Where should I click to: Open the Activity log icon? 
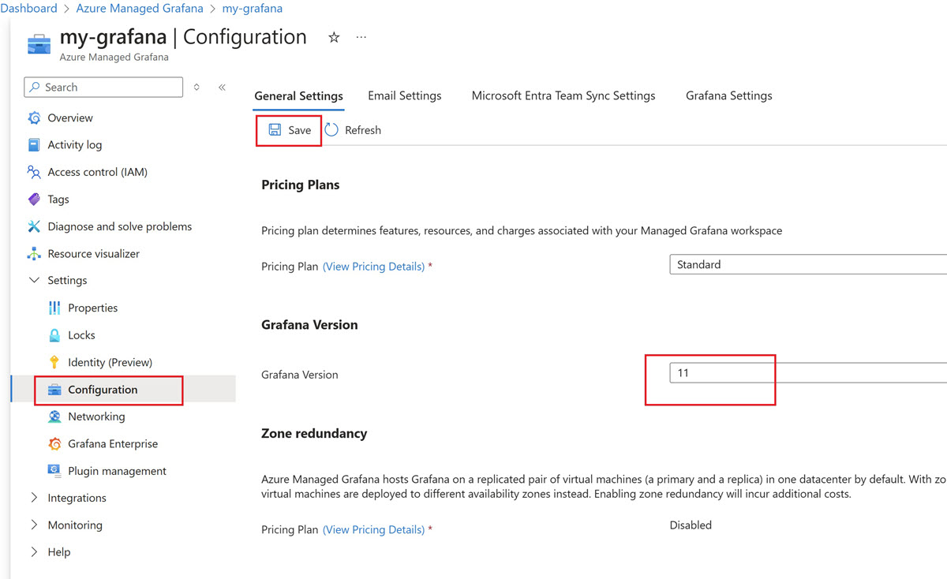[x=34, y=145]
